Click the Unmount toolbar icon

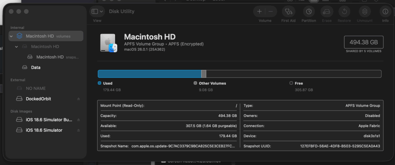(365, 12)
